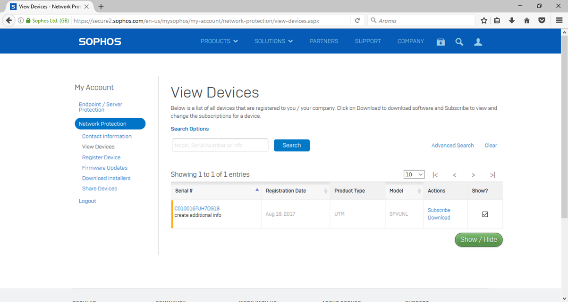
Task: Open Download Installers page
Action: click(106, 178)
